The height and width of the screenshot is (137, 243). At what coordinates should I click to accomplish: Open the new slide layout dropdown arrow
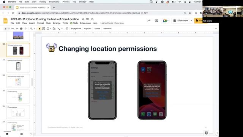(x=9, y=29)
